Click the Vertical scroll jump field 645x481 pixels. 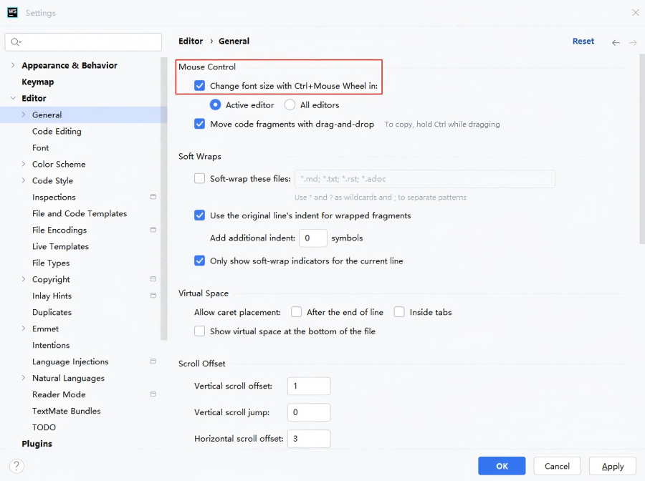[x=308, y=412]
